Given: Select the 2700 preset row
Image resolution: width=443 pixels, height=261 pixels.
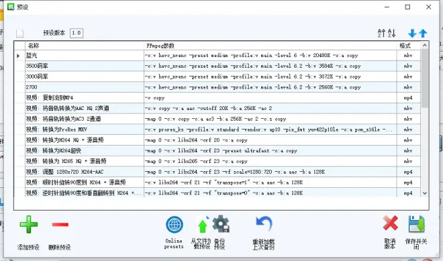Looking at the screenshot, I should 85,87.
